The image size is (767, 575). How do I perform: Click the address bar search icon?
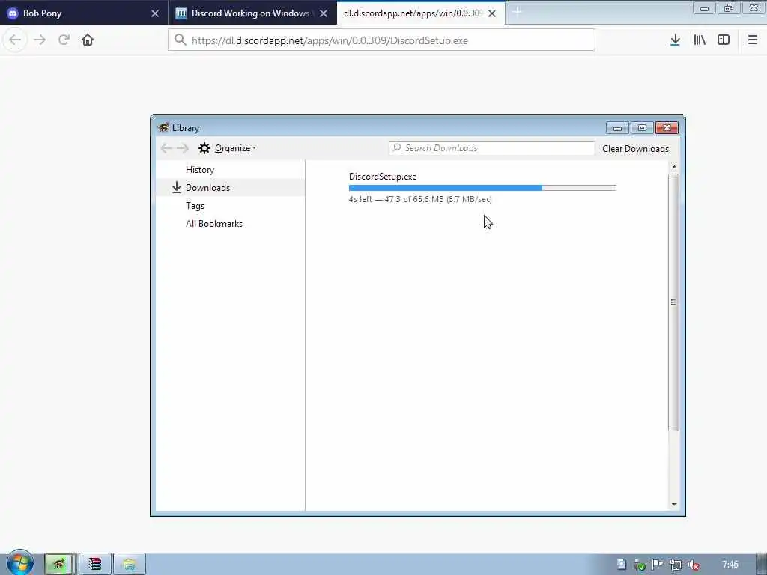tap(181, 40)
